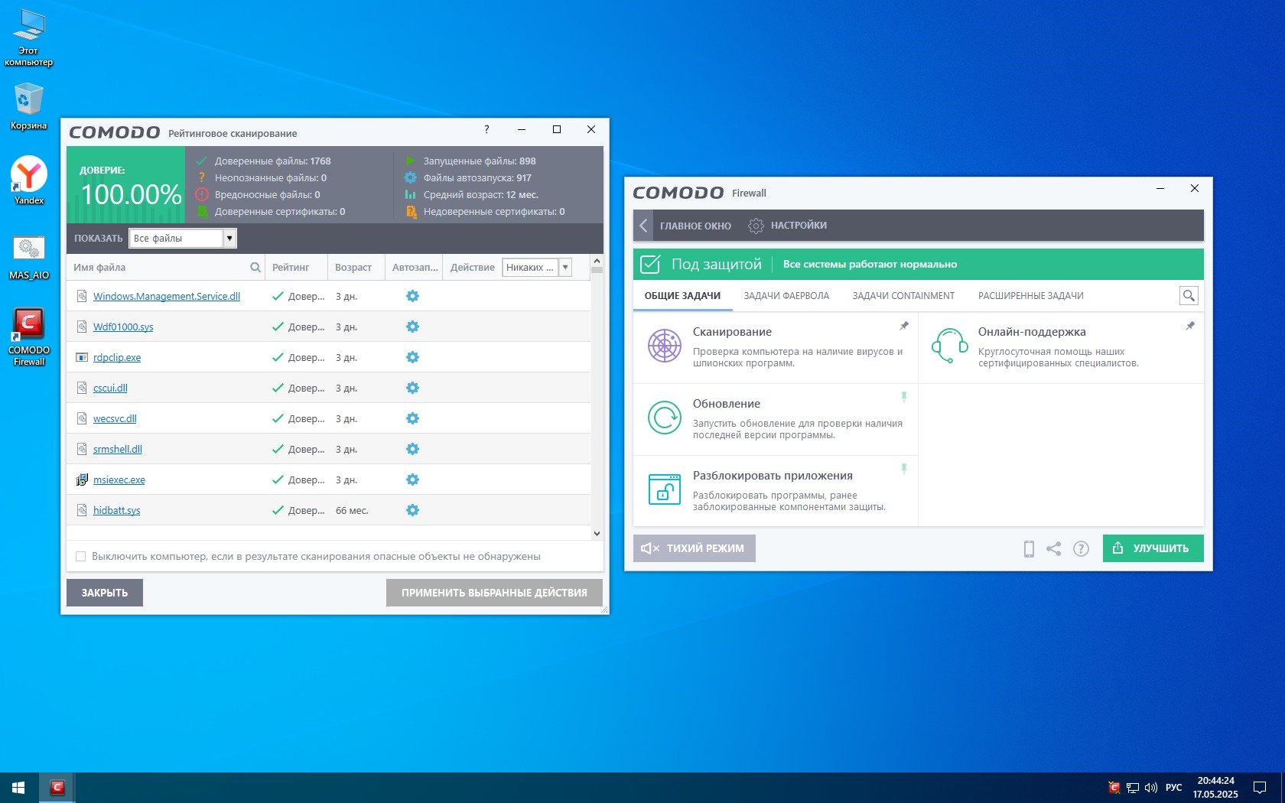Toggle the pin for the Update task
The image size is (1285, 803).
[904, 397]
